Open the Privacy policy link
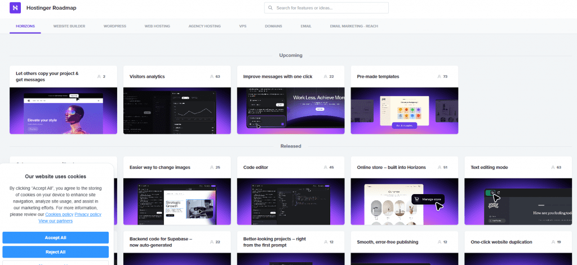577x265 pixels. (x=88, y=214)
